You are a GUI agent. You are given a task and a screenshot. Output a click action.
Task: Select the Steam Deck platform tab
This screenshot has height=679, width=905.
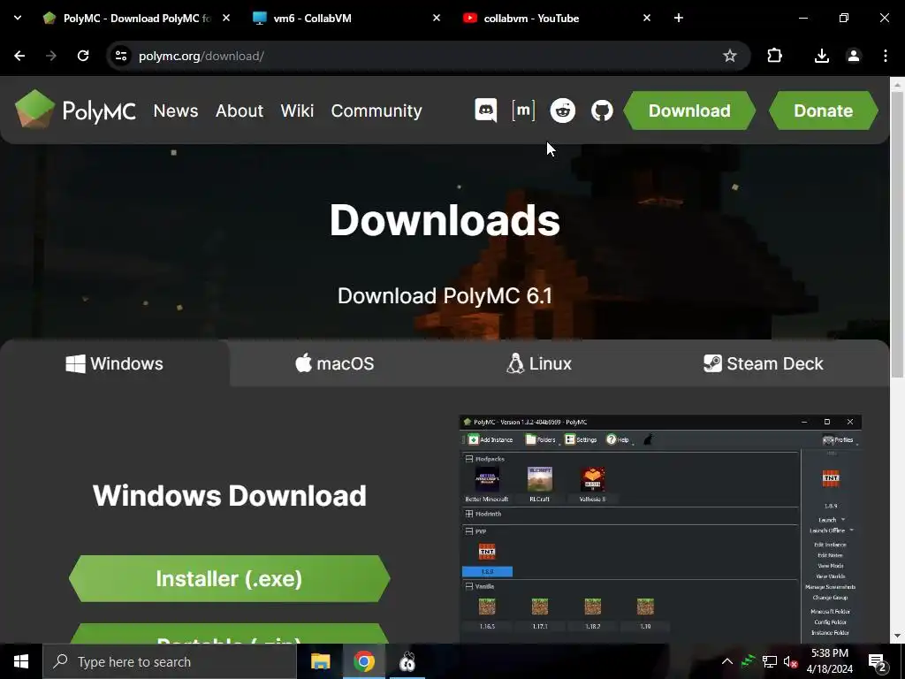coord(763,363)
